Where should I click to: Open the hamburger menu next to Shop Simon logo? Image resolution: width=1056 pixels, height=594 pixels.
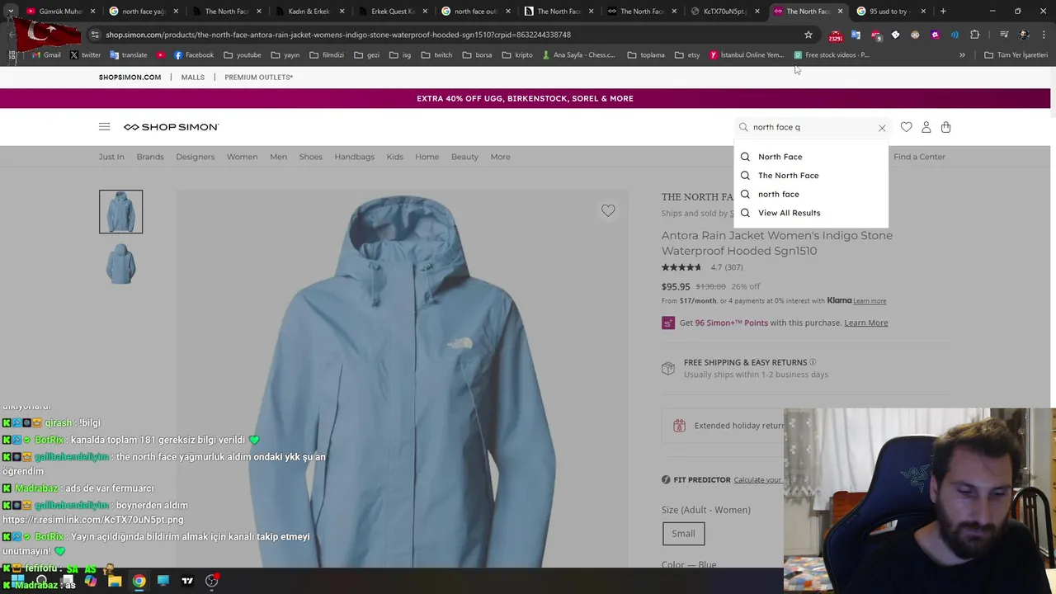coord(104,127)
